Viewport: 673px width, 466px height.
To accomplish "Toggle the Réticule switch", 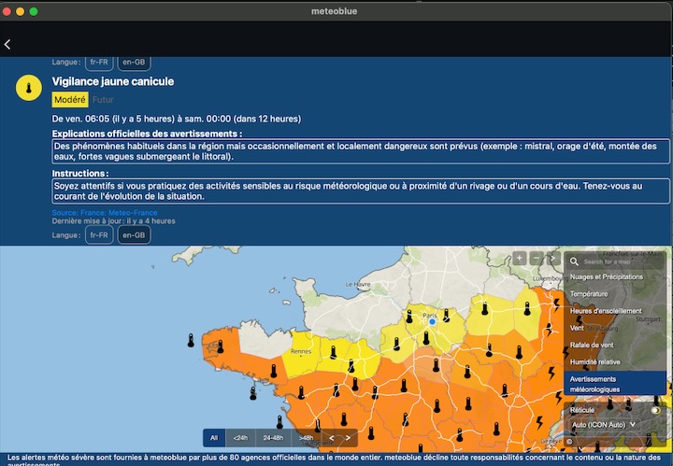I will coord(656,410).
